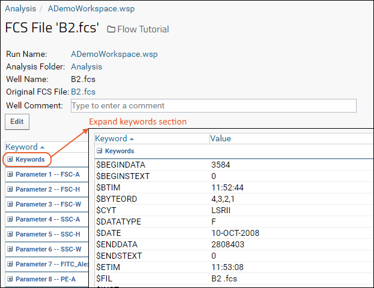Select the $ENDSTEXT keyword cell
Viewport: 374px width, 288px height.
click(119, 256)
